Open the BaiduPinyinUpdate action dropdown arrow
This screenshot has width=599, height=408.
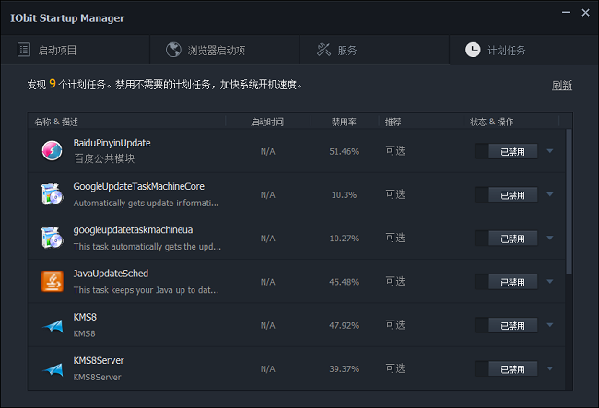click(550, 151)
